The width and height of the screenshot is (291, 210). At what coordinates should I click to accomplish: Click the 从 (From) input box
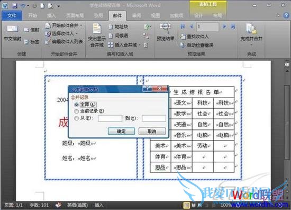pos(110,118)
